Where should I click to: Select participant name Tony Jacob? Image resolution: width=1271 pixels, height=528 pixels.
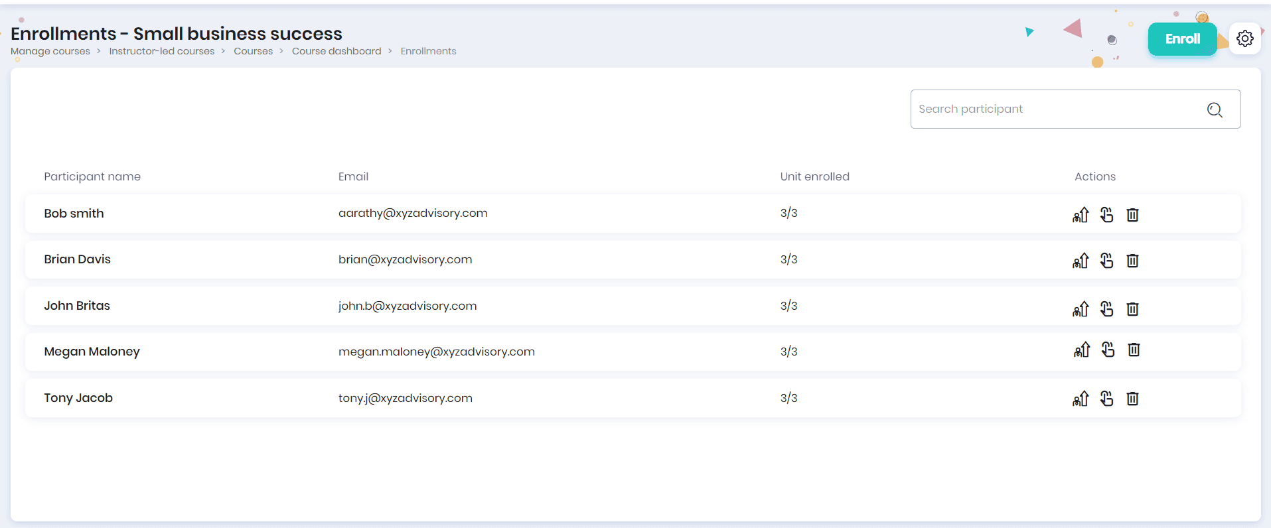[x=78, y=398]
